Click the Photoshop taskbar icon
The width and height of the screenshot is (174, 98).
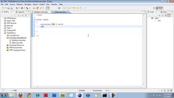coord(54,95)
